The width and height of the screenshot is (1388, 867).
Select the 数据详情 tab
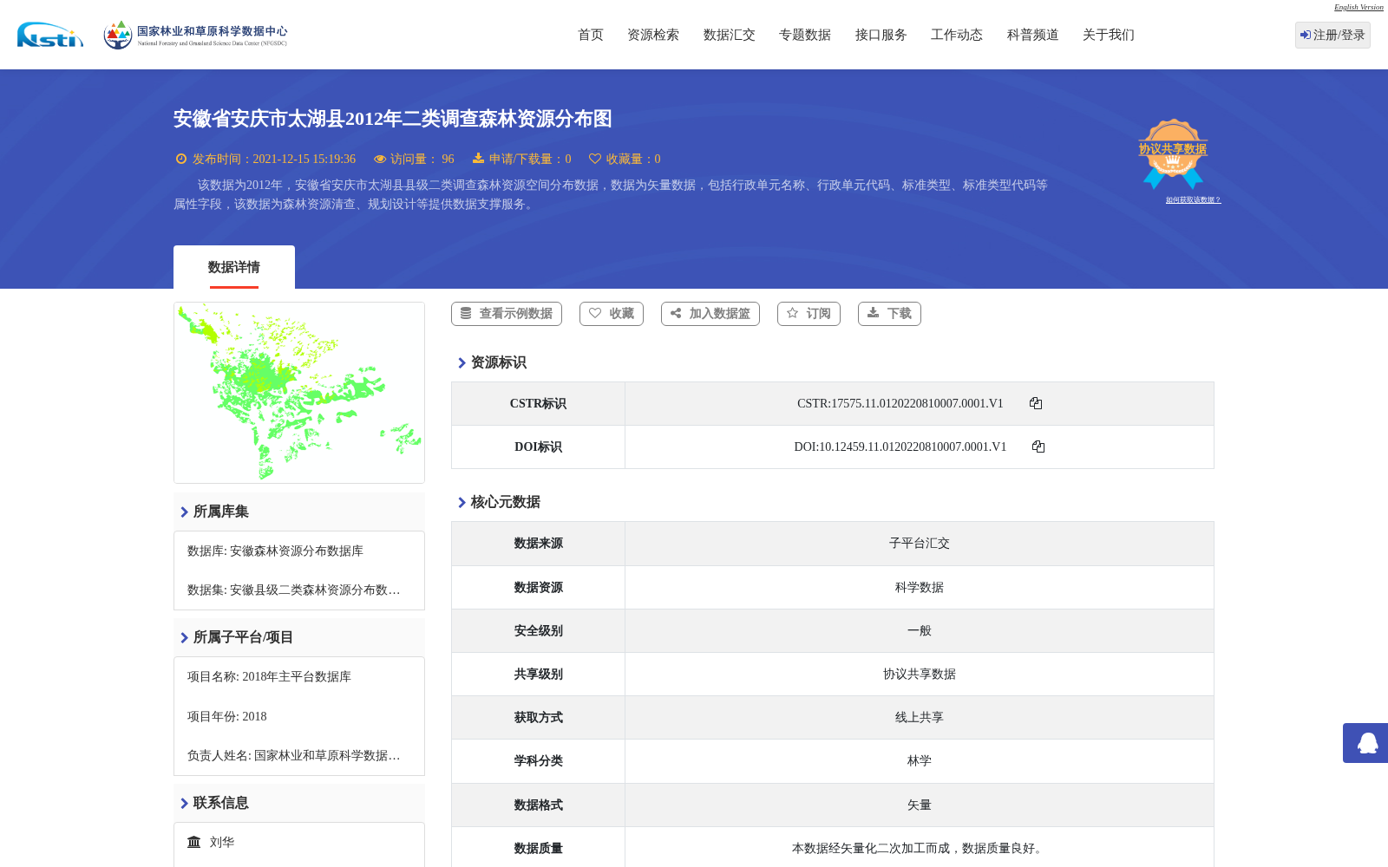click(x=234, y=267)
